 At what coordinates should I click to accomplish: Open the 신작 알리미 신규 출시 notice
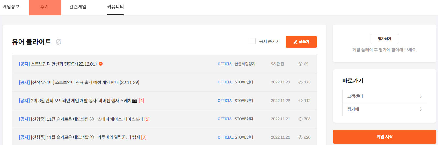click(85, 82)
